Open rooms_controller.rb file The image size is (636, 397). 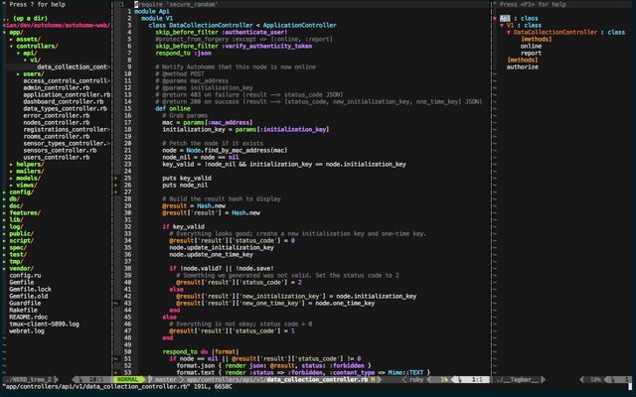click(57, 137)
